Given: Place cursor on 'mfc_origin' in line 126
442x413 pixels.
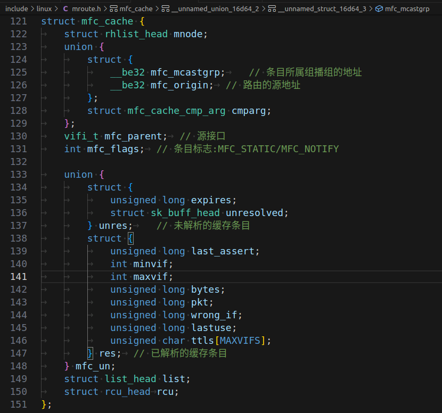Looking at the screenshot, I should (x=179, y=85).
